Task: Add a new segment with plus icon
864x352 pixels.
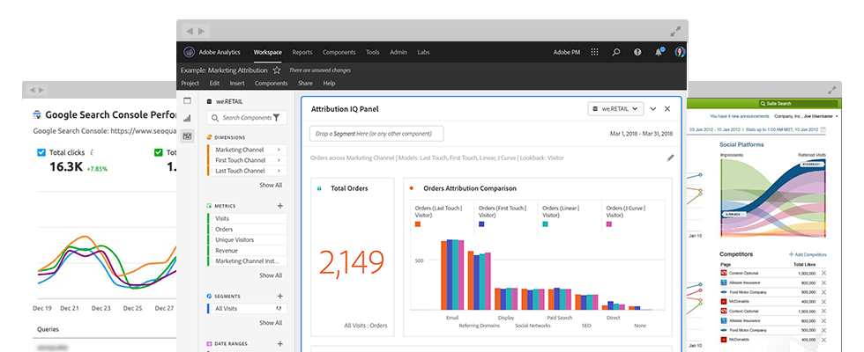Action: (280, 296)
